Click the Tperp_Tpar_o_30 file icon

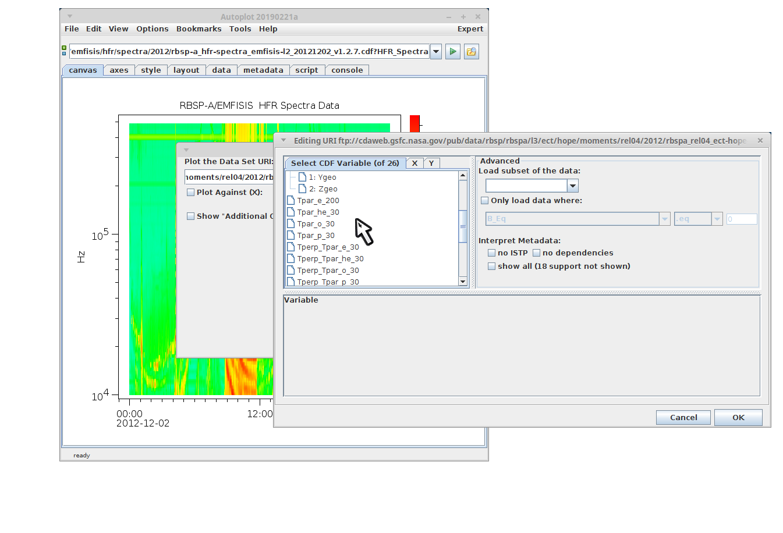[291, 270]
